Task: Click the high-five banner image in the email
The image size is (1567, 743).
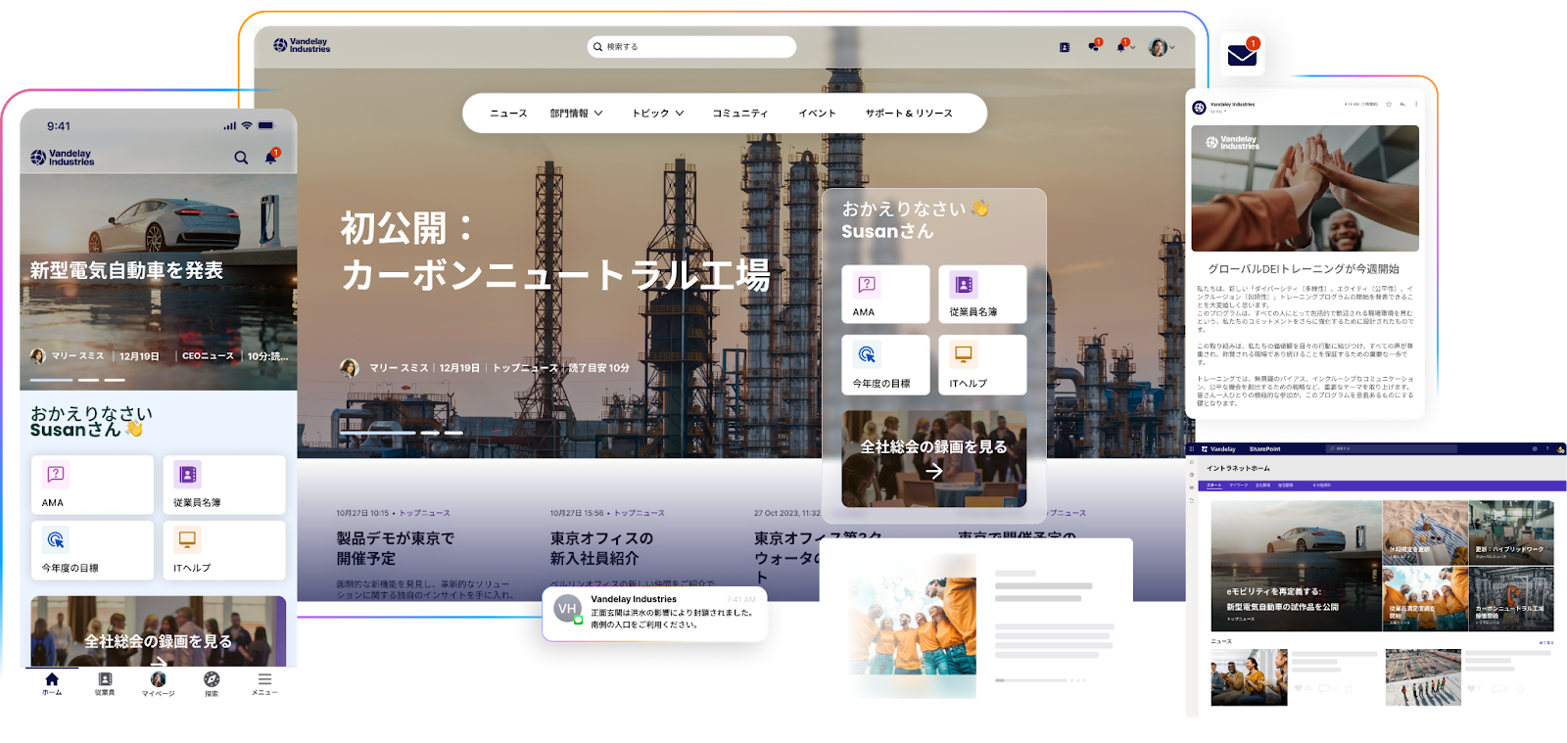Action: 1306,188
